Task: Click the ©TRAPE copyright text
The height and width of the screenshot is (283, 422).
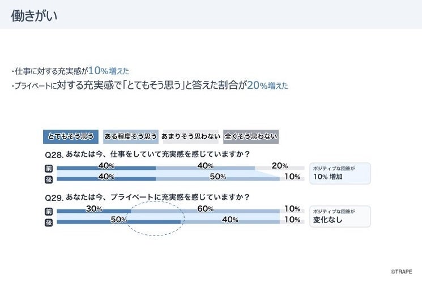Action: (x=402, y=272)
